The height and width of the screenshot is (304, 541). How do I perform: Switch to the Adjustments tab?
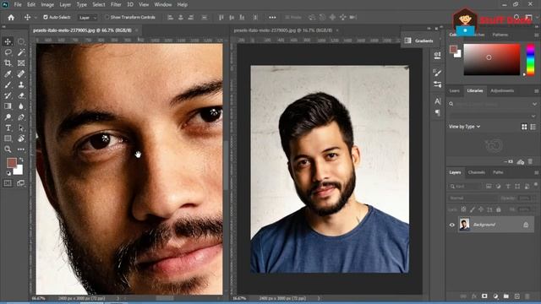[502, 91]
